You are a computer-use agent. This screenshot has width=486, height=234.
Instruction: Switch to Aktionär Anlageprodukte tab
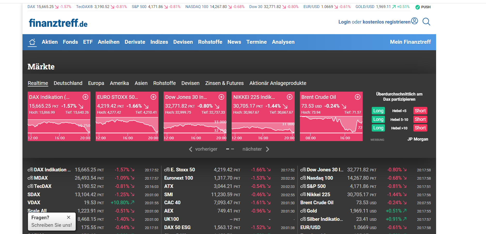pyautogui.click(x=278, y=83)
